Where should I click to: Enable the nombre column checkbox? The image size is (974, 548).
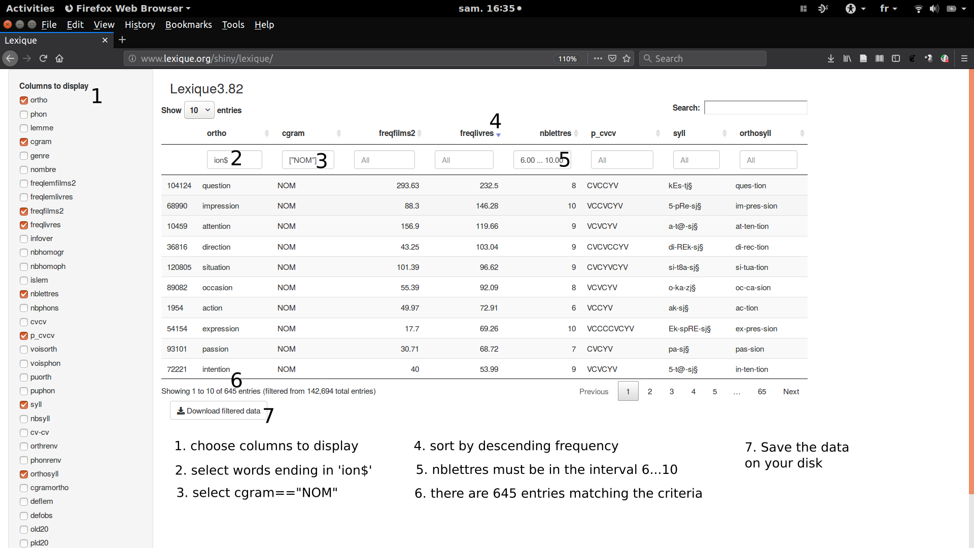[24, 170]
